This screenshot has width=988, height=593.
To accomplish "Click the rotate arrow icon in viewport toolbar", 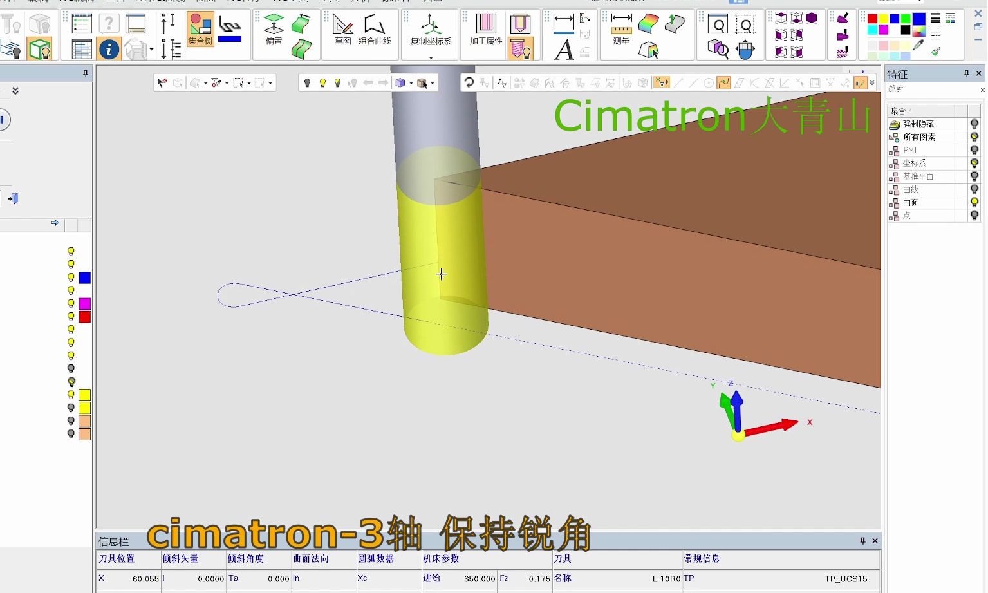I will [469, 82].
